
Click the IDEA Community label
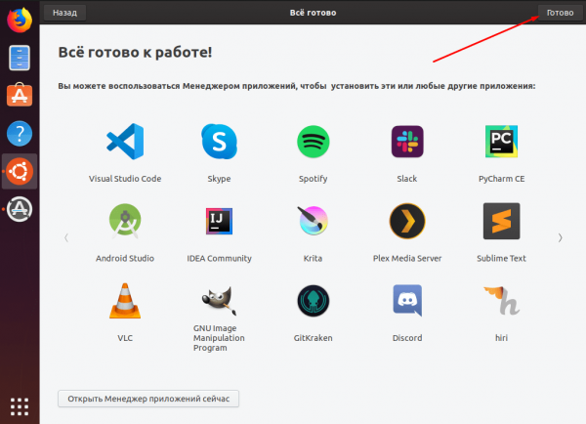click(219, 258)
